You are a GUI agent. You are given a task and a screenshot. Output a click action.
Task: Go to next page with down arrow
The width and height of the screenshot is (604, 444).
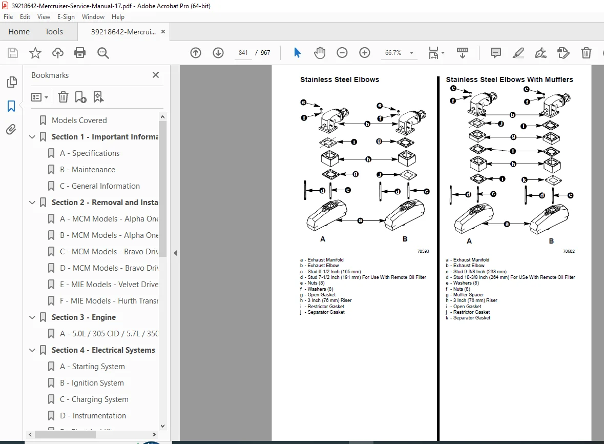[218, 53]
